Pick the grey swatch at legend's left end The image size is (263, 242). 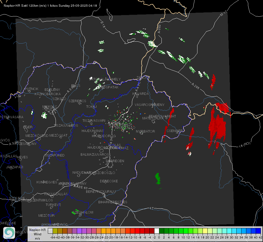tap(50, 231)
